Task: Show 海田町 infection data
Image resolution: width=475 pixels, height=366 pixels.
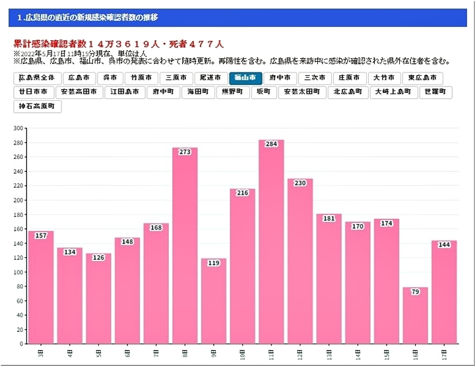Action: point(198,92)
